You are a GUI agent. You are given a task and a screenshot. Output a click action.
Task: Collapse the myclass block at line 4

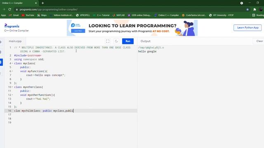click(x=12, y=63)
